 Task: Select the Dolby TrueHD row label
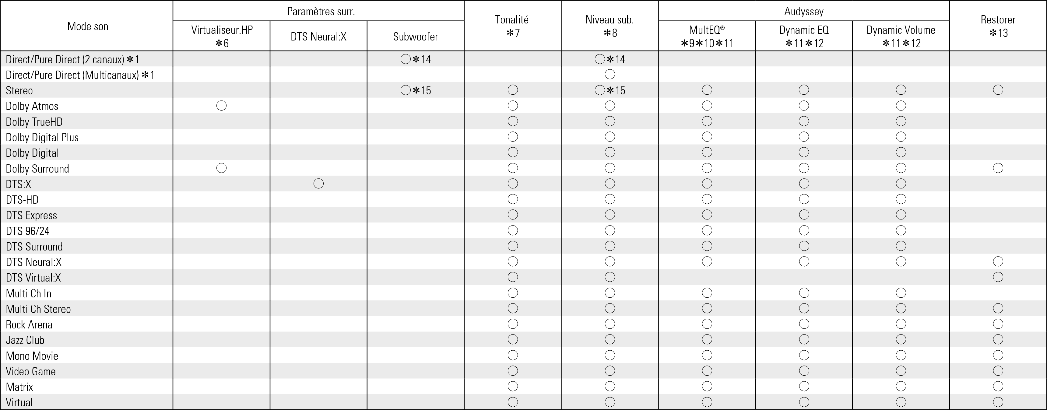pos(34,121)
